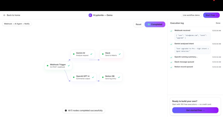This screenshot has width=223, height=117.
Task: Click the check icon beside Webhook received
Action: 171,31
